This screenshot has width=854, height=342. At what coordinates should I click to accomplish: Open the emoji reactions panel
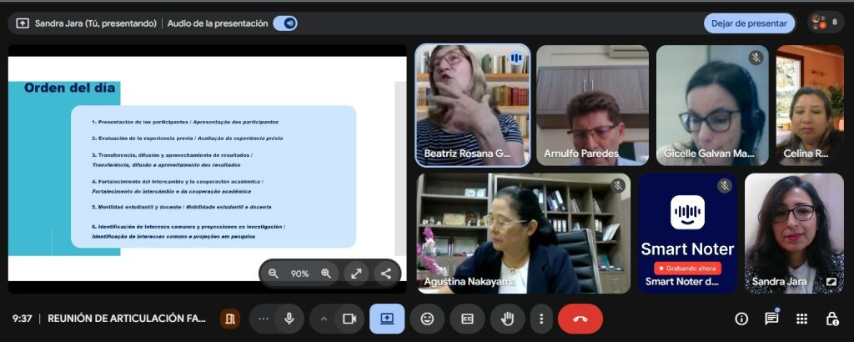[427, 319]
